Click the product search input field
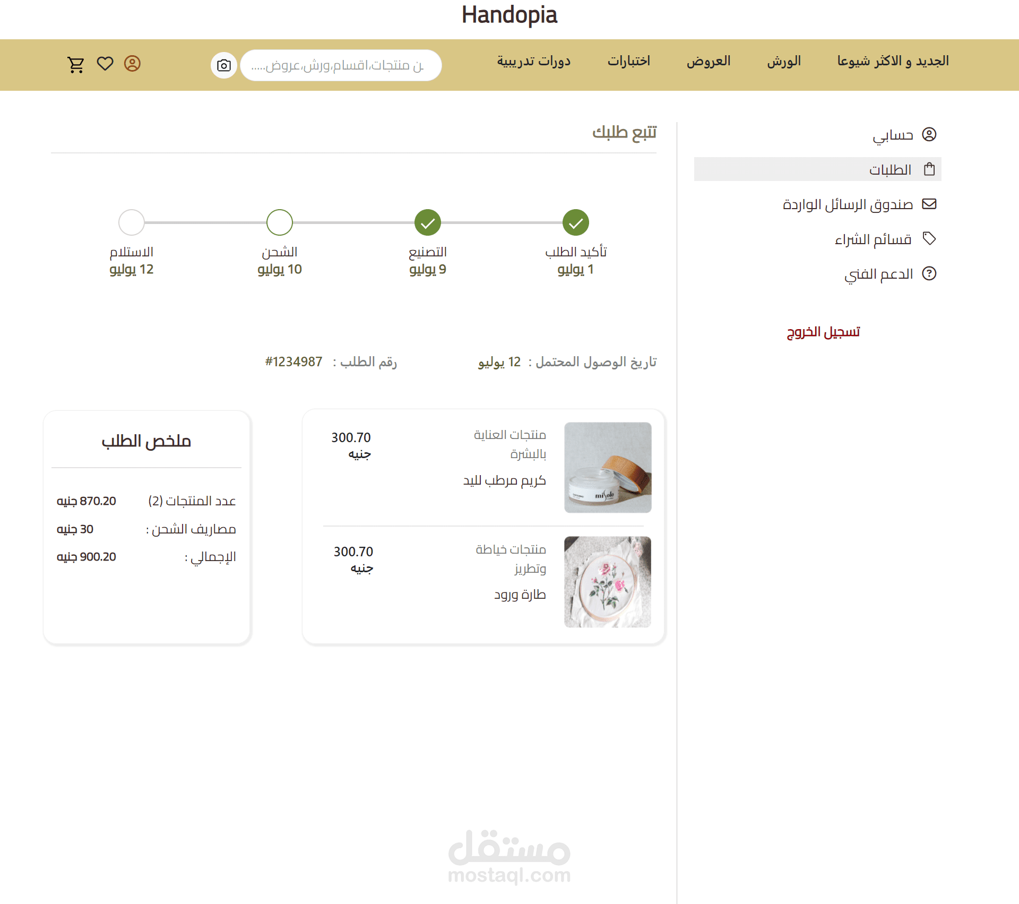Image resolution: width=1019 pixels, height=904 pixels. pos(340,65)
